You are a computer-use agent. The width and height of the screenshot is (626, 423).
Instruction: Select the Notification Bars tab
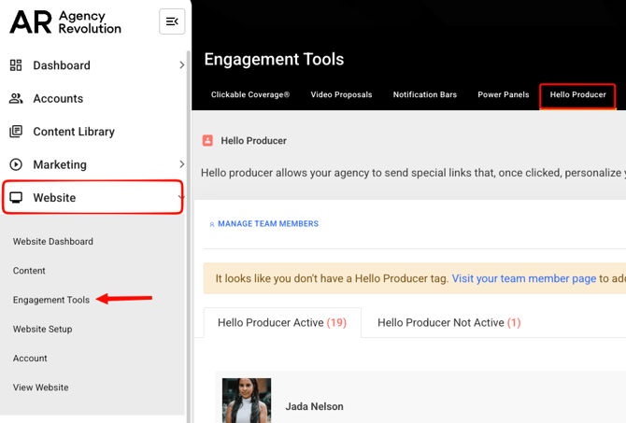(x=424, y=95)
